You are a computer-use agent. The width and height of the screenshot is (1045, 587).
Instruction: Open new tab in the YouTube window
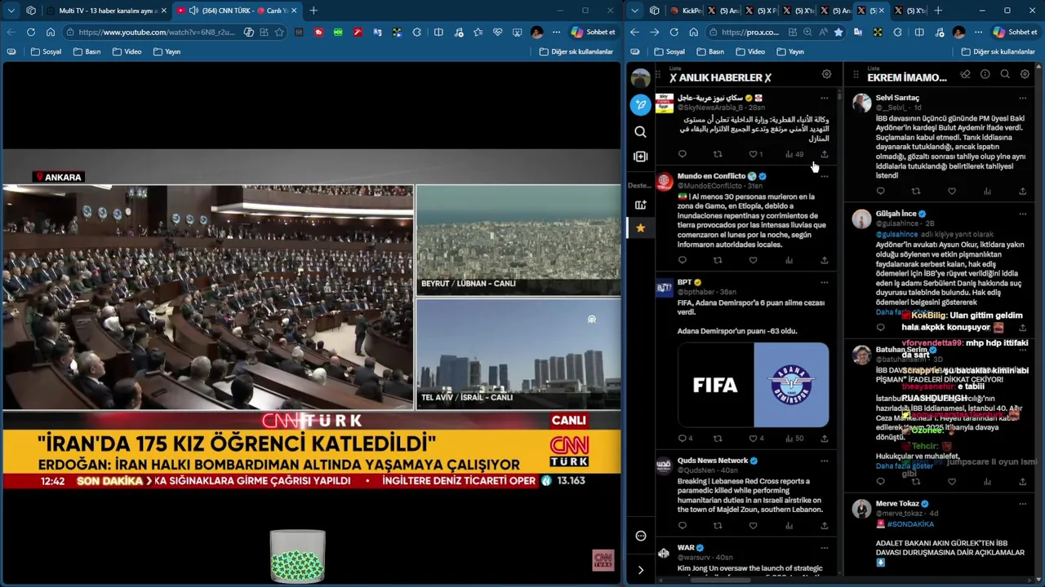point(313,11)
